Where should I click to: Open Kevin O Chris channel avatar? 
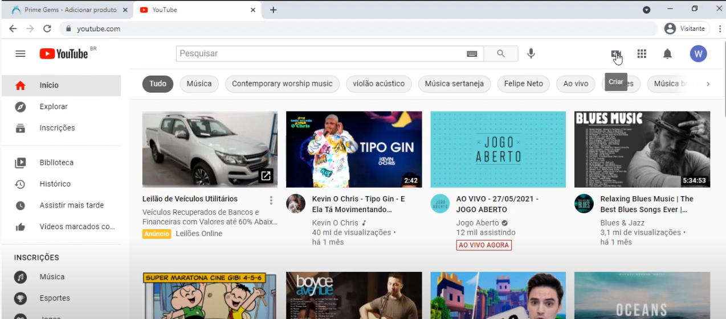[x=296, y=204]
